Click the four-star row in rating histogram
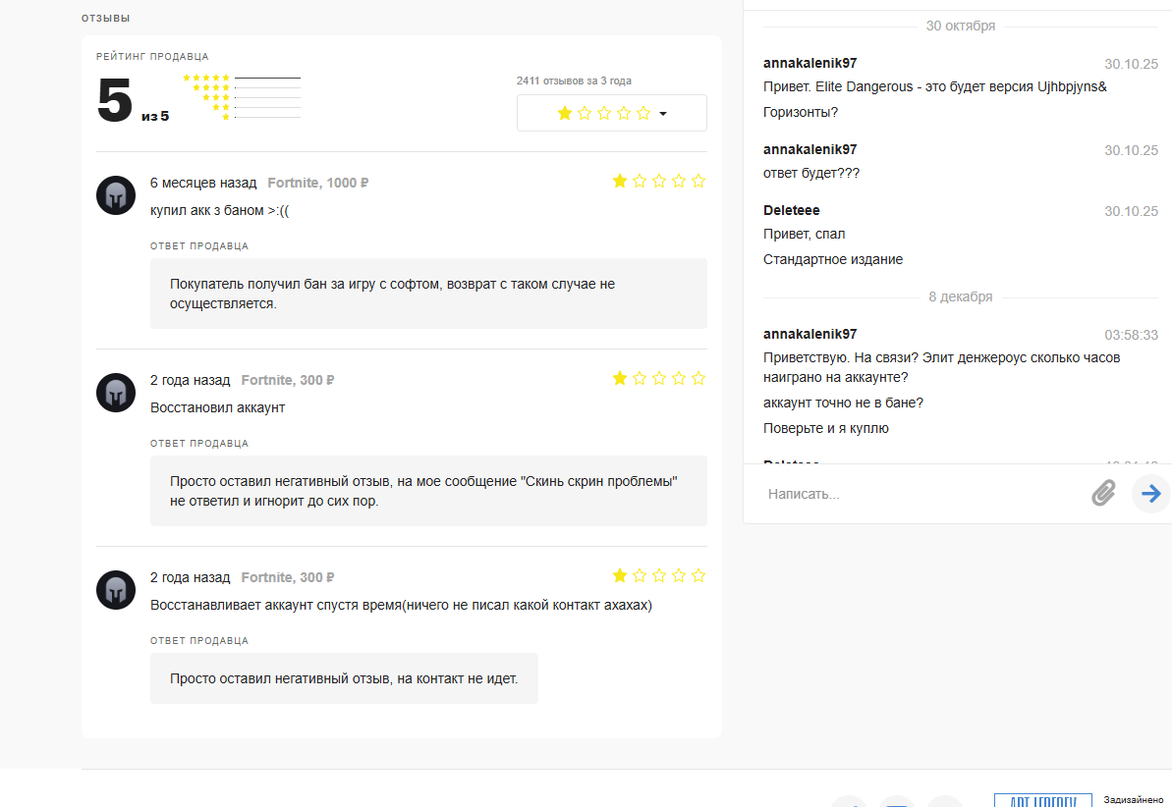Image resolution: width=1172 pixels, height=807 pixels. pyautogui.click(x=246, y=87)
